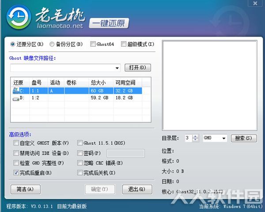The image size is (265, 212).
Task: Click the 搜索(S) button
Action: point(244,138)
